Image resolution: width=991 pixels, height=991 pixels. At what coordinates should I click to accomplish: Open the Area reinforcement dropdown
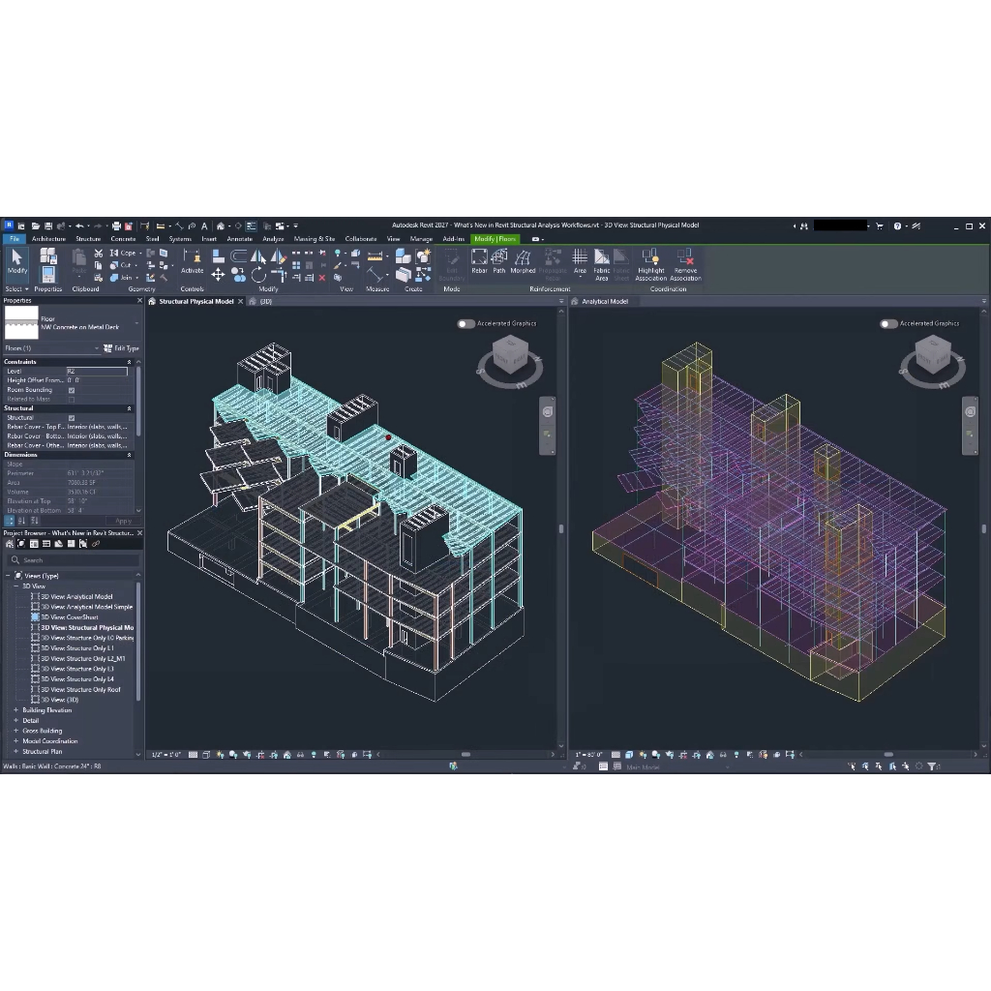580,277
